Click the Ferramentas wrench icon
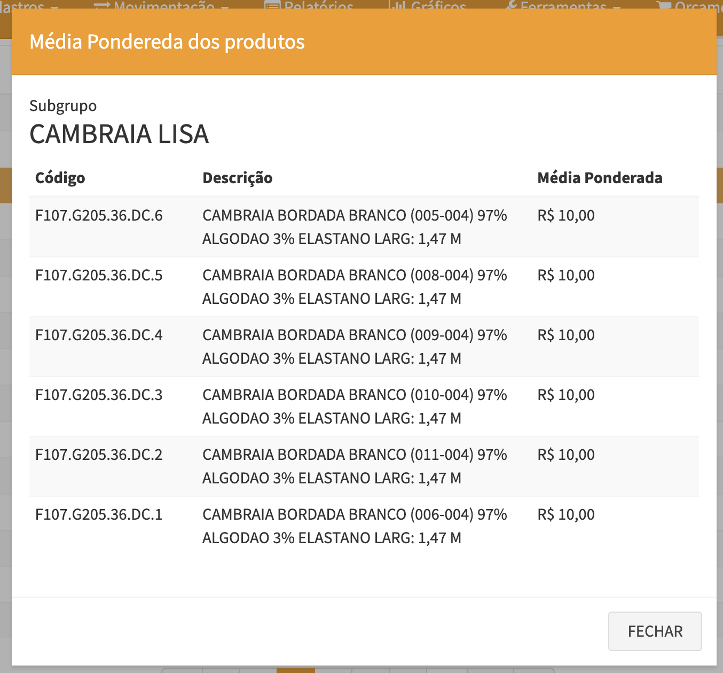Screen dimensions: 723x673 pos(512,5)
